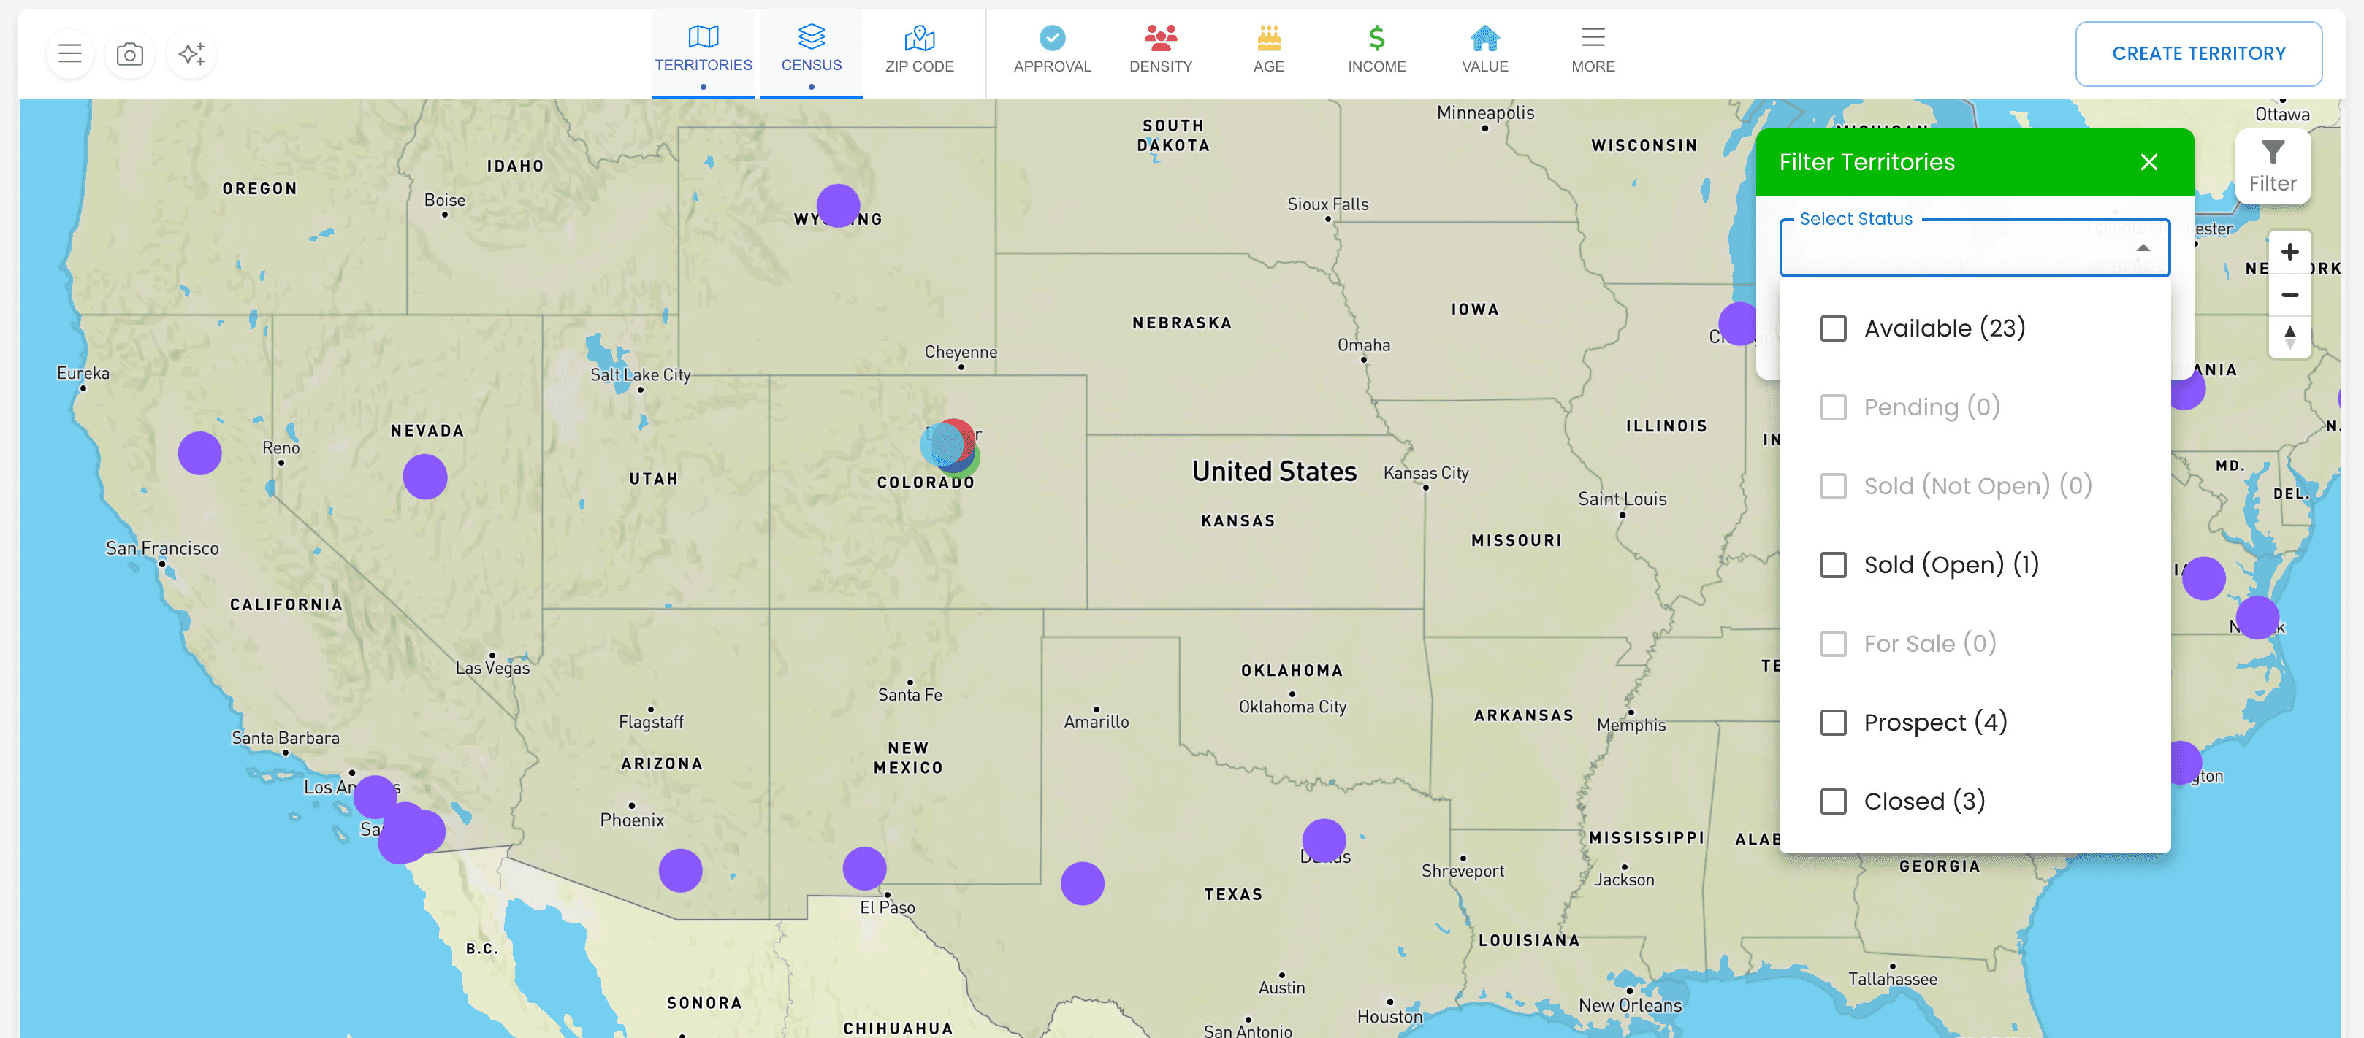This screenshot has height=1038, width=2364.
Task: Click the Create Territory button
Action: [x=2199, y=54]
